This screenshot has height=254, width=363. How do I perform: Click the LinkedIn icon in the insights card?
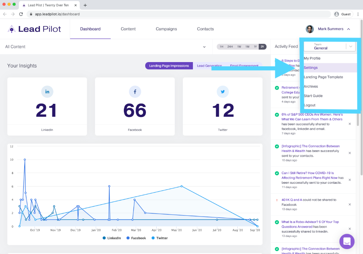pos(47,92)
